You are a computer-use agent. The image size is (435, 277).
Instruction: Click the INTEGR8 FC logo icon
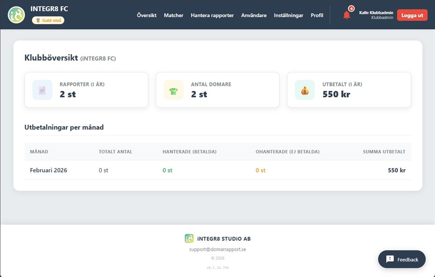pos(16,15)
